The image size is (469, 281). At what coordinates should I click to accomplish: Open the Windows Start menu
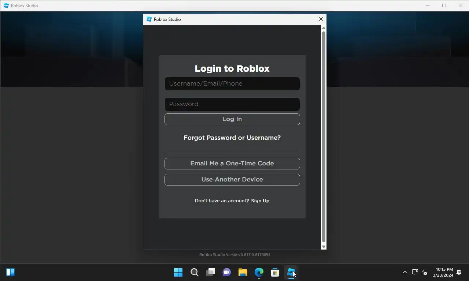pos(178,273)
